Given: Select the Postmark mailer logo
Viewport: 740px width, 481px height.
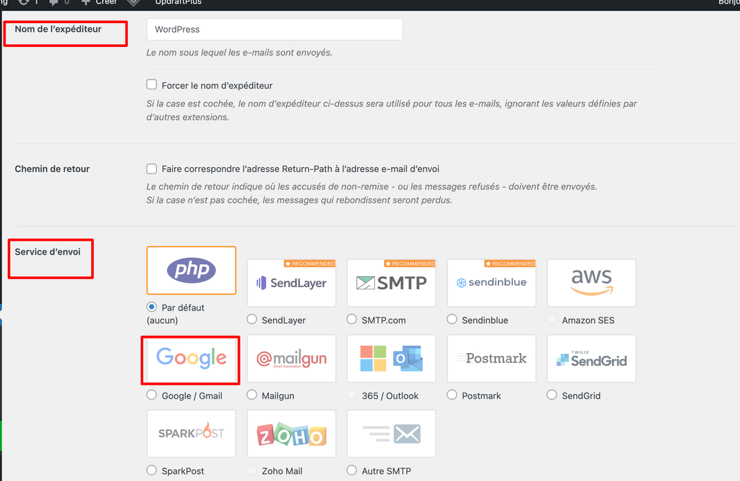Looking at the screenshot, I should (x=491, y=358).
